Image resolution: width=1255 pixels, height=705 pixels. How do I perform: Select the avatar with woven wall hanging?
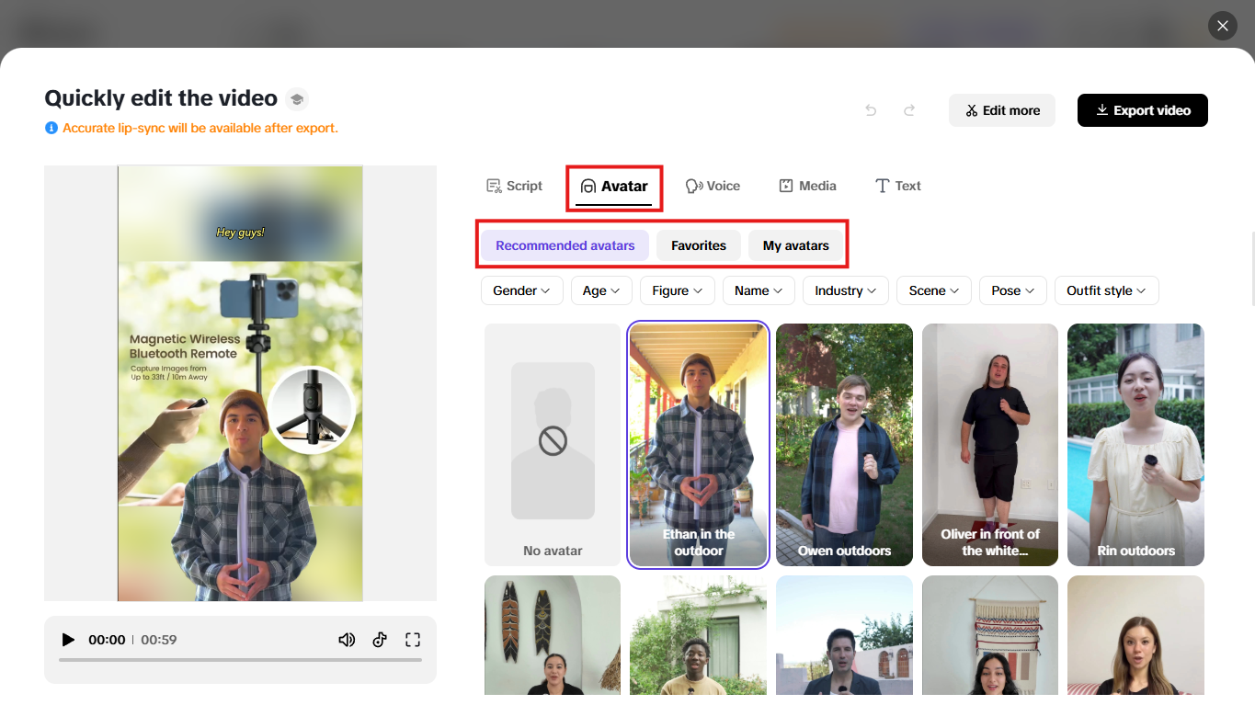(990, 635)
